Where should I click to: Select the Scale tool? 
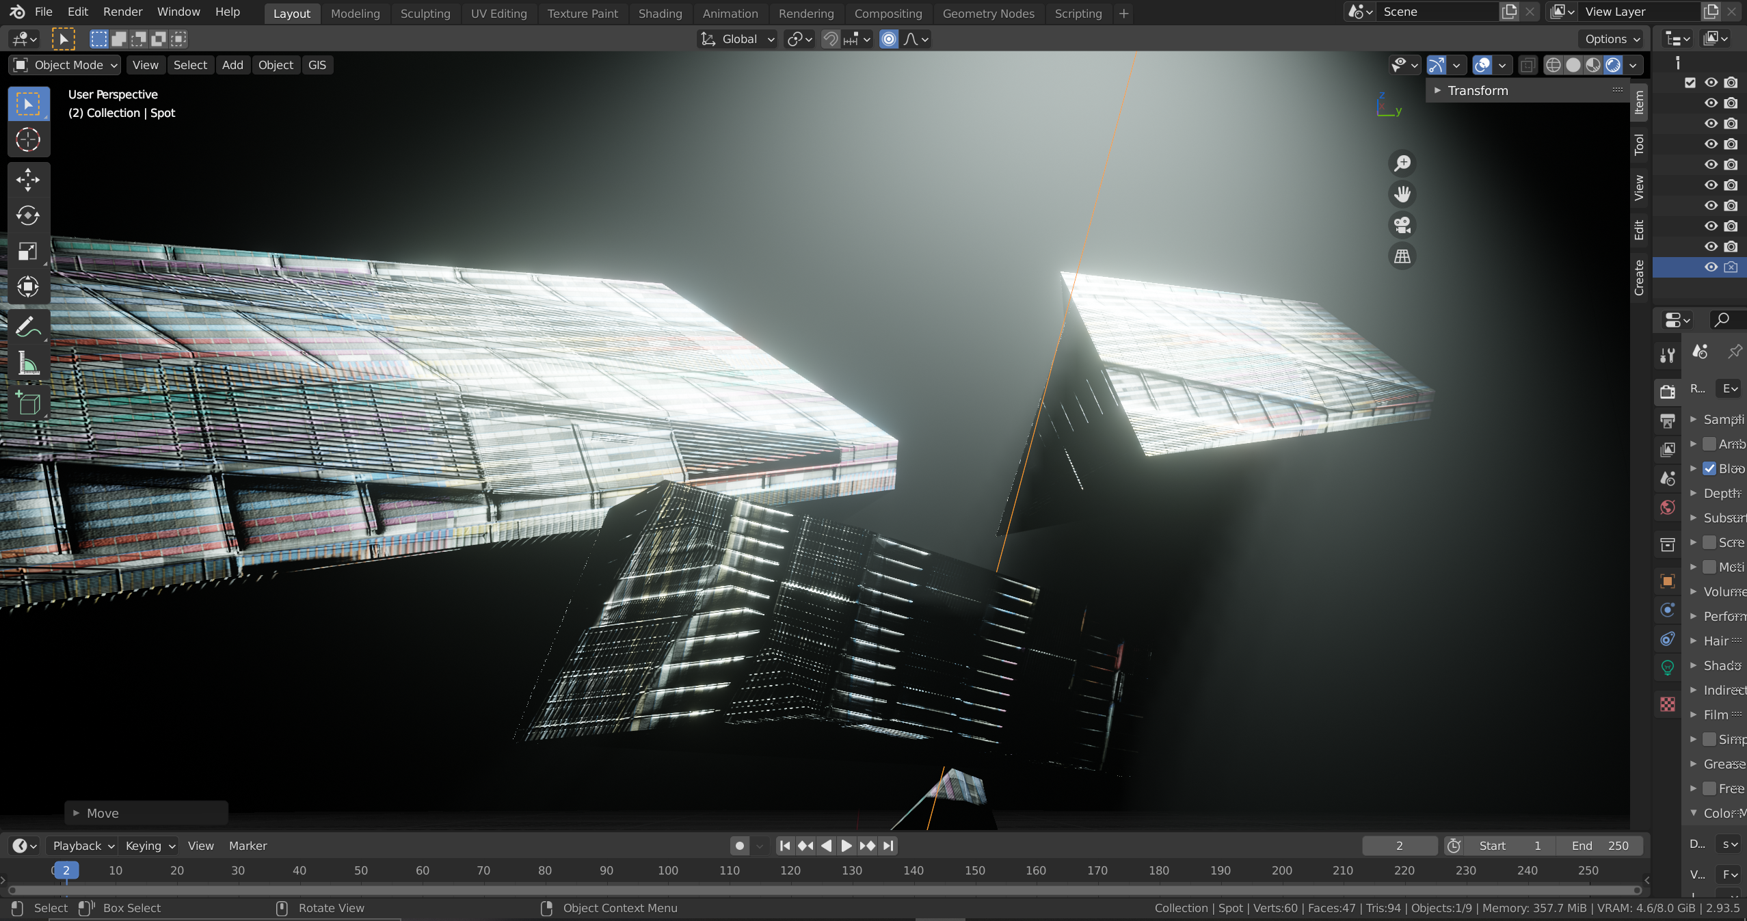[x=28, y=251]
